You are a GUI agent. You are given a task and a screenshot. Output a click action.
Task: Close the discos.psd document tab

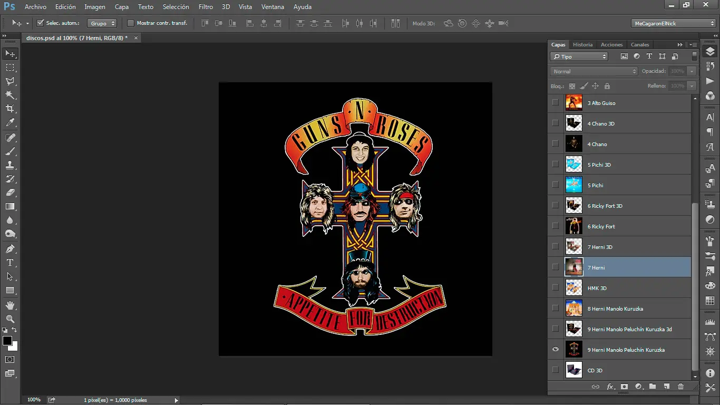tap(136, 38)
